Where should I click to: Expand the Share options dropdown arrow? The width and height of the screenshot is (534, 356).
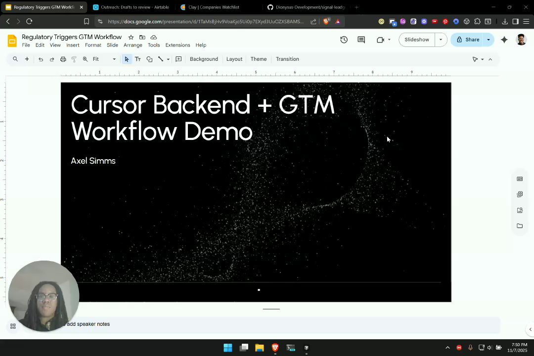coord(489,40)
